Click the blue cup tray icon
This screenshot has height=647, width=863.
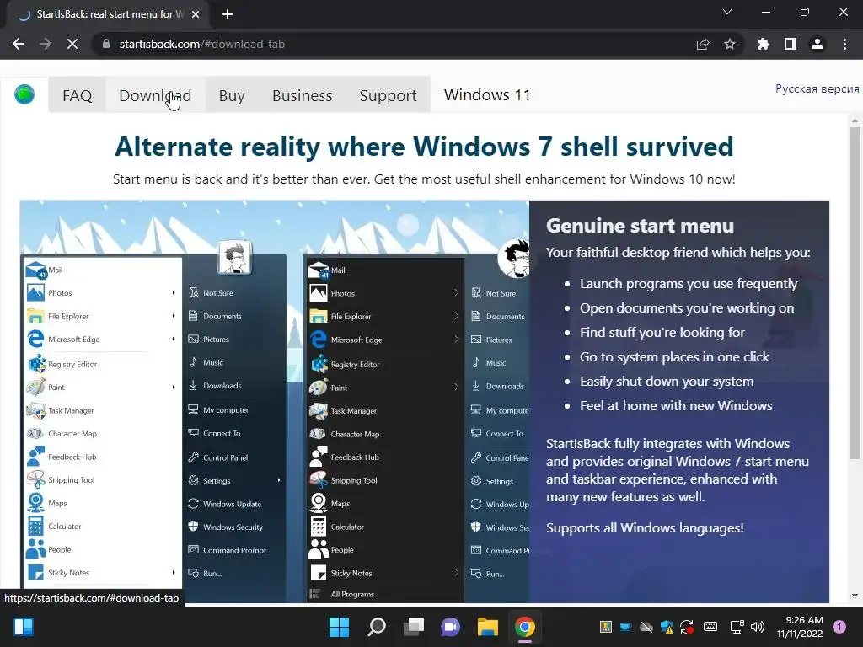pos(626,627)
